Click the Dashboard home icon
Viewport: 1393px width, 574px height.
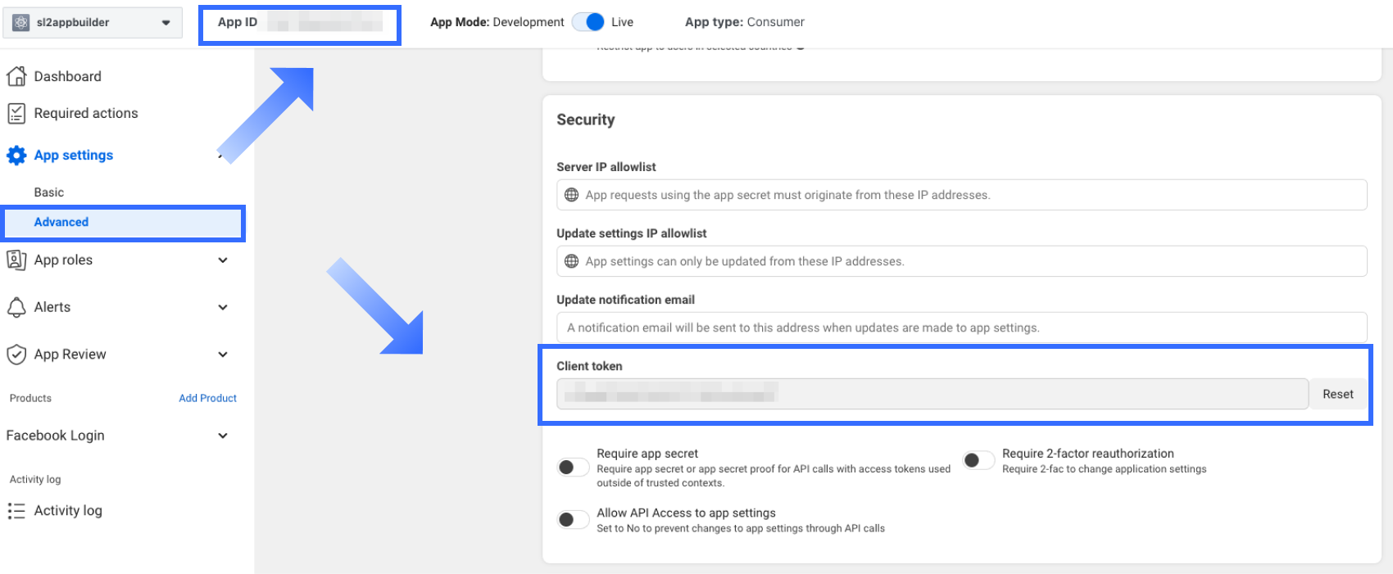point(16,76)
